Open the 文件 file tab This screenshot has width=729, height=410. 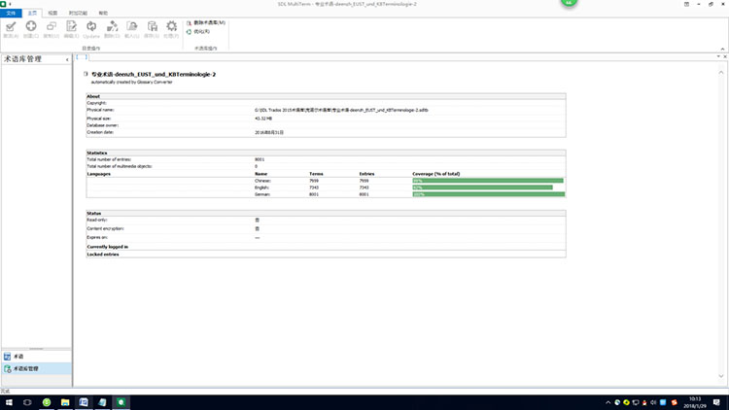coord(11,13)
